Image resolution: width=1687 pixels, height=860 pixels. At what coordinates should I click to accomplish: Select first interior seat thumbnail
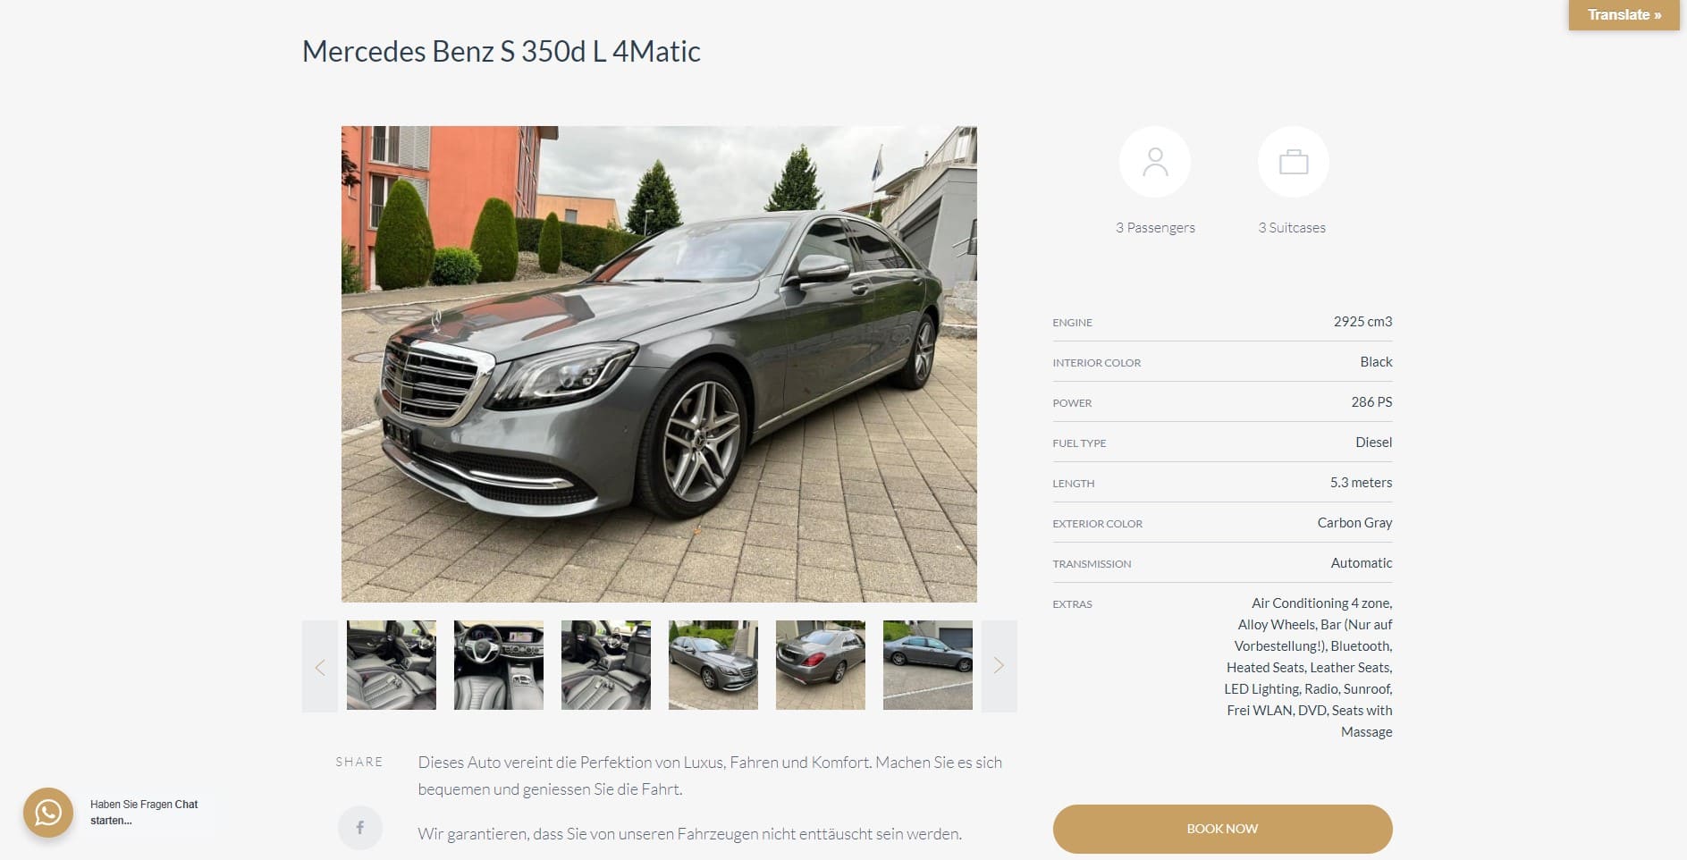392,665
